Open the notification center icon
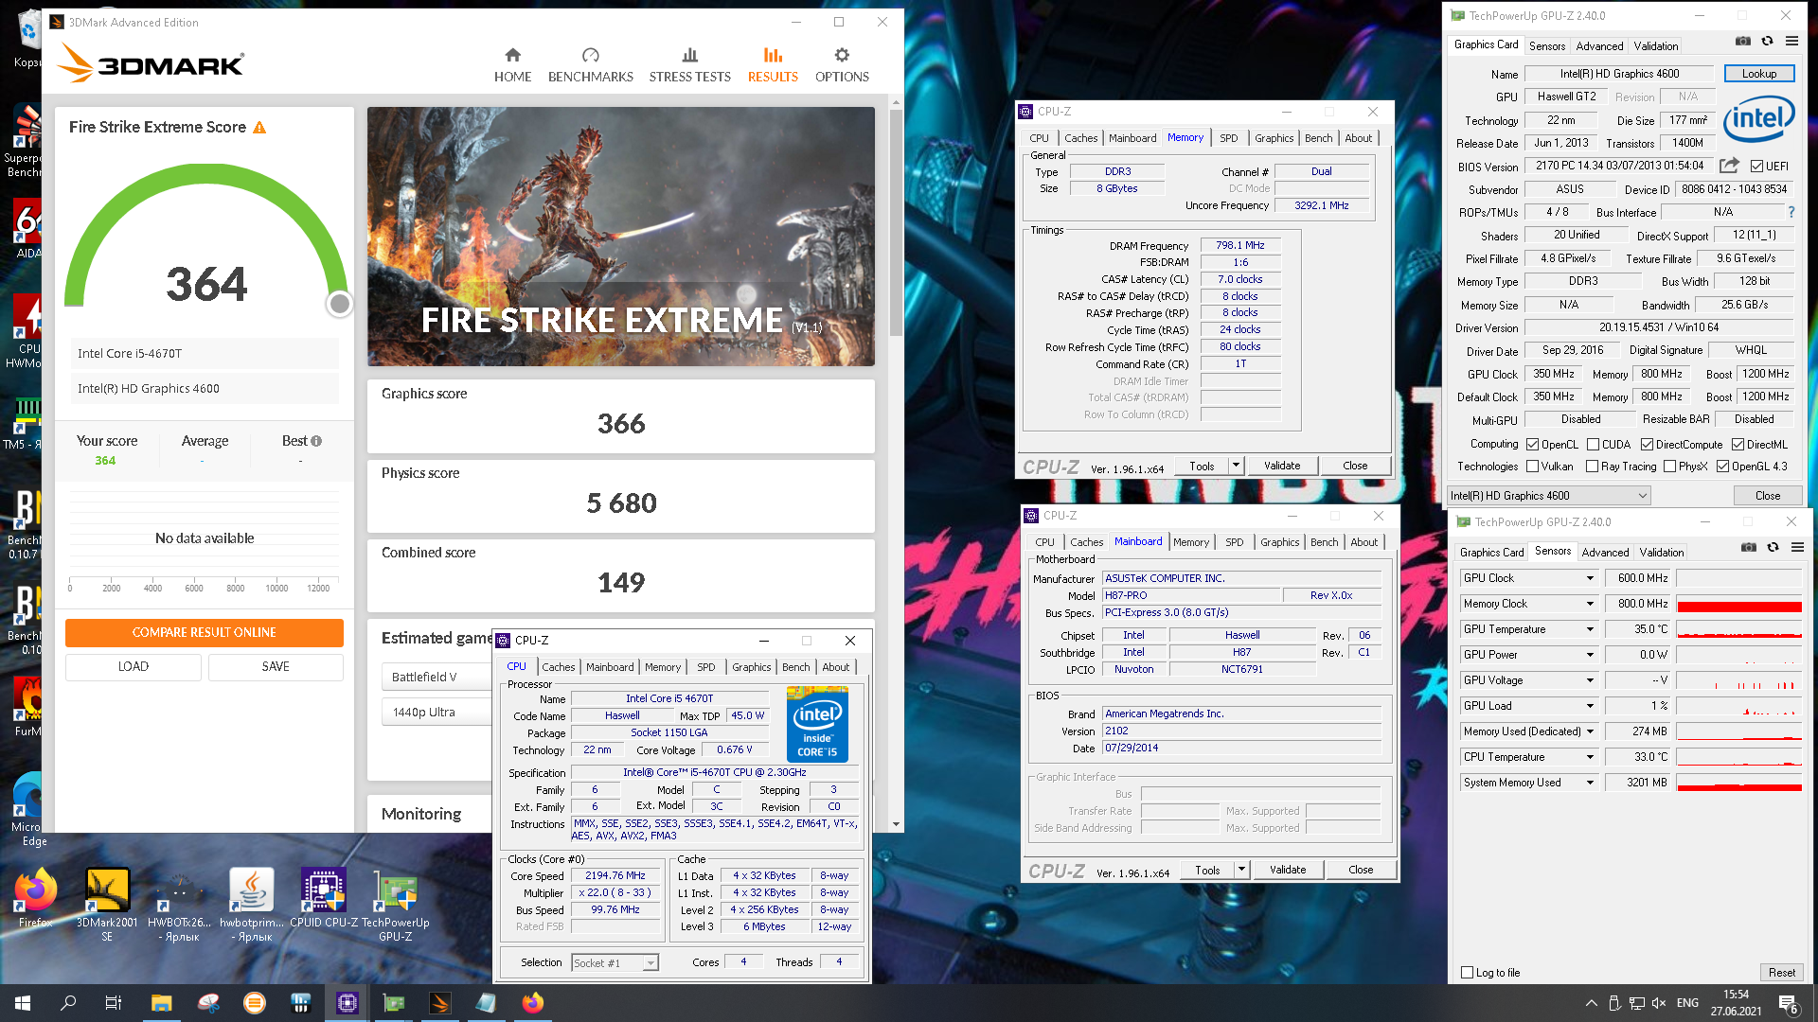This screenshot has height=1022, width=1818. [1788, 1003]
